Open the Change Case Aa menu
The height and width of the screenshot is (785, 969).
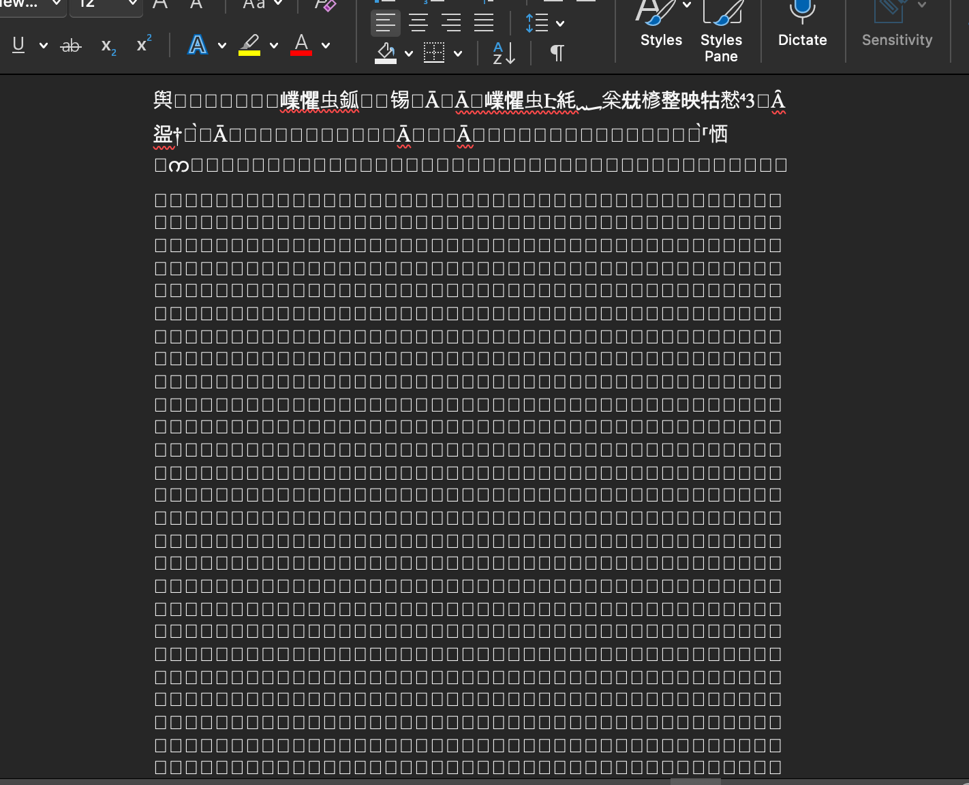click(x=262, y=4)
